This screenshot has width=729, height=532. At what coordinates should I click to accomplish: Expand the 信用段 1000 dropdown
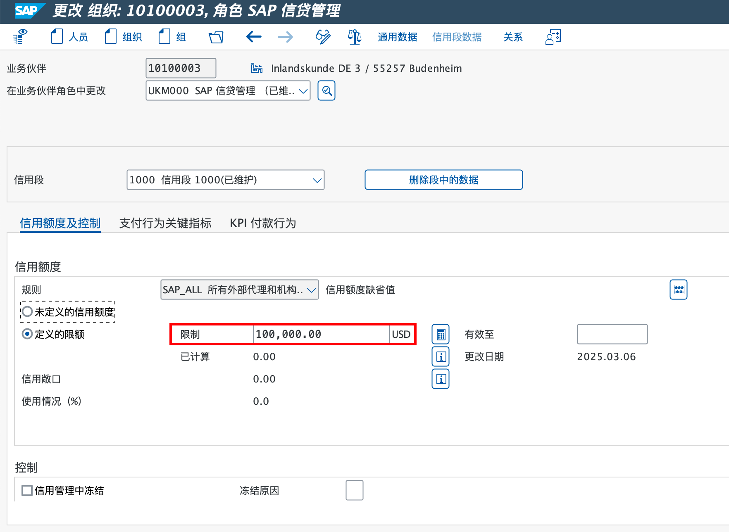(x=317, y=180)
